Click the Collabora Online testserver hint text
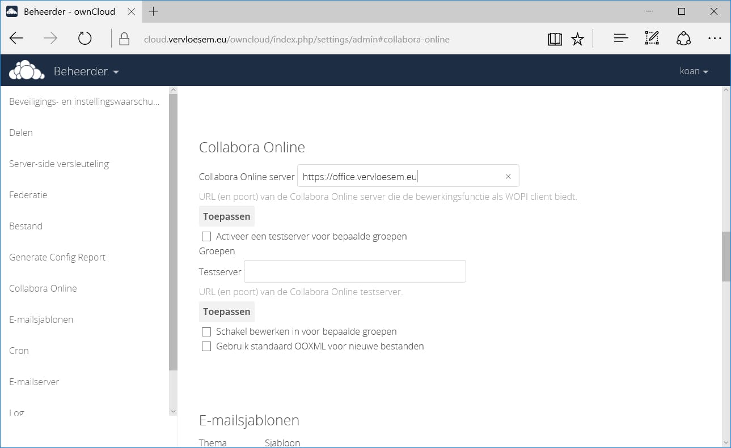Image resolution: width=731 pixels, height=448 pixels. click(301, 292)
